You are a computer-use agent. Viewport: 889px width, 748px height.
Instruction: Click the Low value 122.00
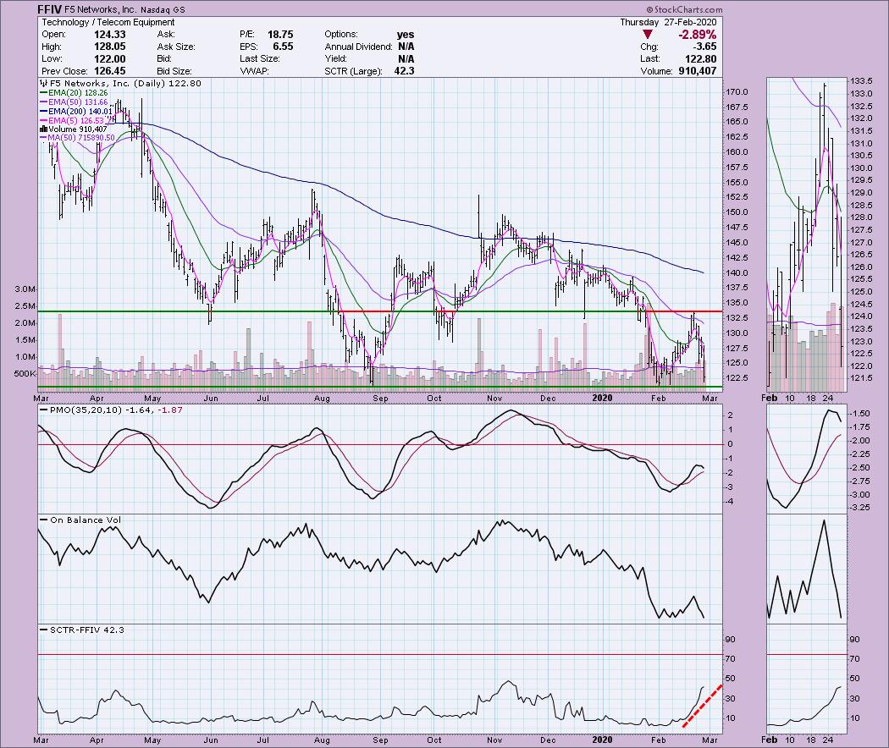[111, 59]
